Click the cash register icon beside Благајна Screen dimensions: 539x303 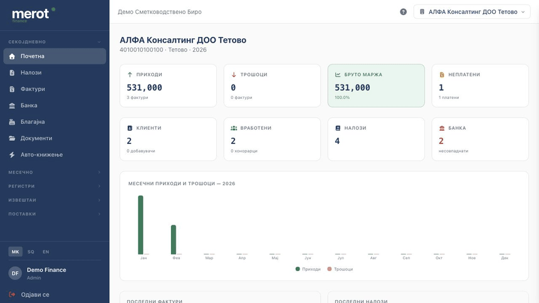click(x=12, y=122)
